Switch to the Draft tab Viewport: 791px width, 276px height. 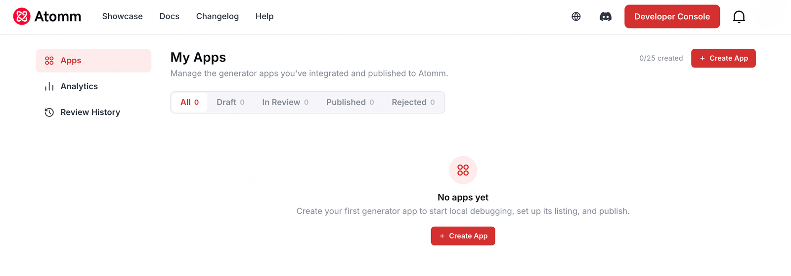(x=230, y=103)
